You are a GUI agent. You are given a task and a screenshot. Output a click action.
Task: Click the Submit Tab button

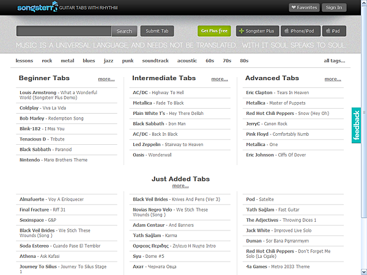pyautogui.click(x=157, y=31)
